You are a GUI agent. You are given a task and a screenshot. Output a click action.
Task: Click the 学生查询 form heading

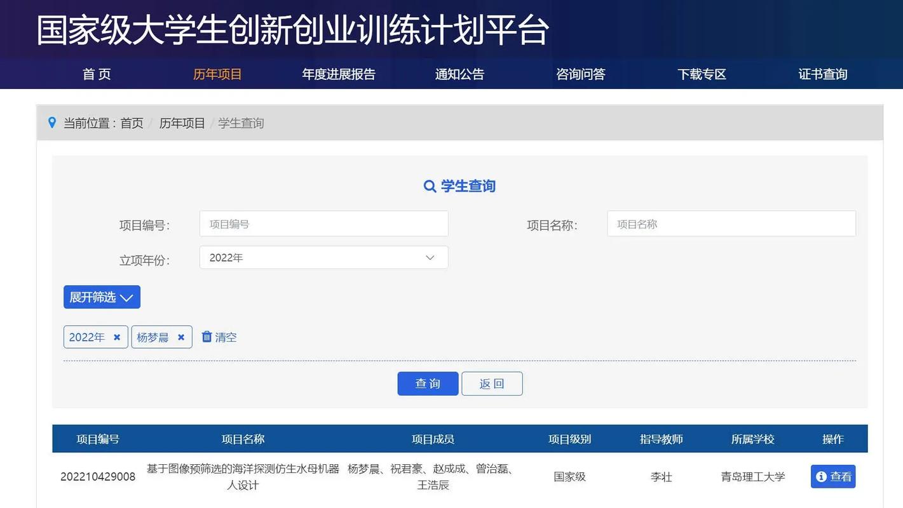[468, 186]
